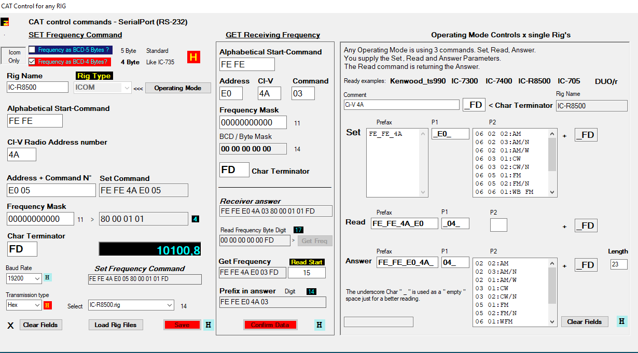Click the red Confirm Data button
The height and width of the screenshot is (353, 638).
pyautogui.click(x=270, y=325)
